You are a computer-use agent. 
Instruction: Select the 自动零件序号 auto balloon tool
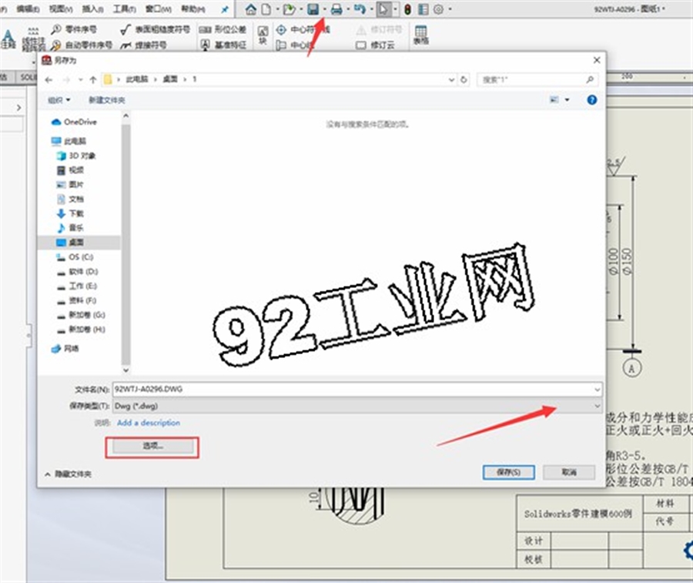click(x=82, y=45)
